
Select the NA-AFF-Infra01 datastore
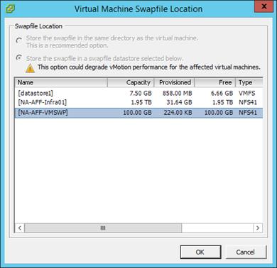coord(138,102)
